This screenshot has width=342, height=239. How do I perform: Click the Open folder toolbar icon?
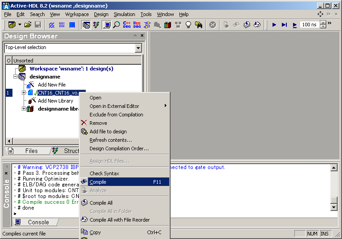28,25
